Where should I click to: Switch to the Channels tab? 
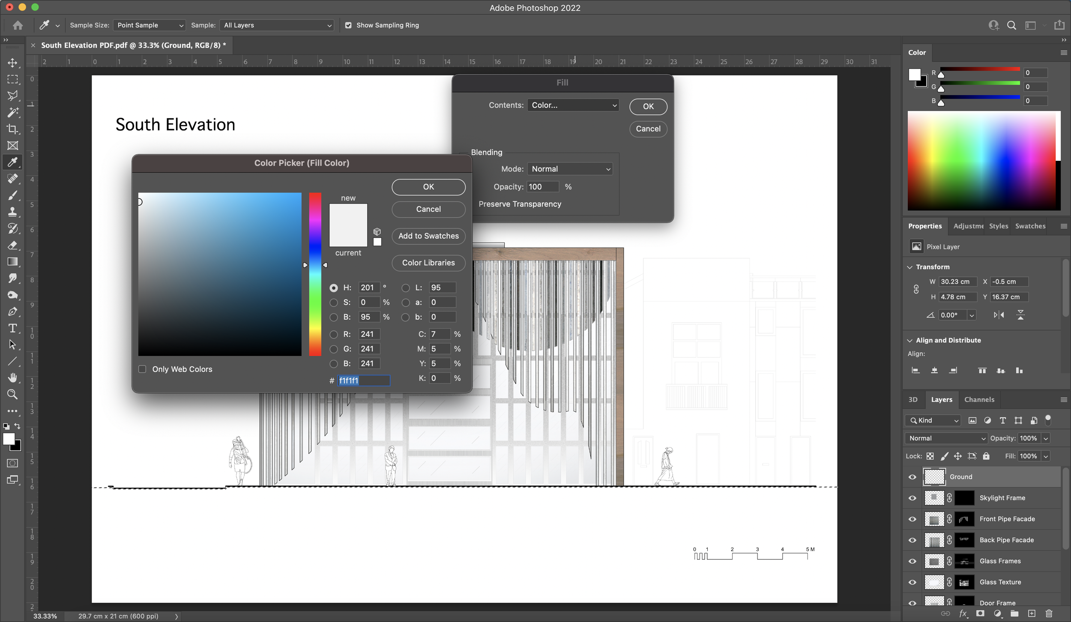[x=979, y=399]
